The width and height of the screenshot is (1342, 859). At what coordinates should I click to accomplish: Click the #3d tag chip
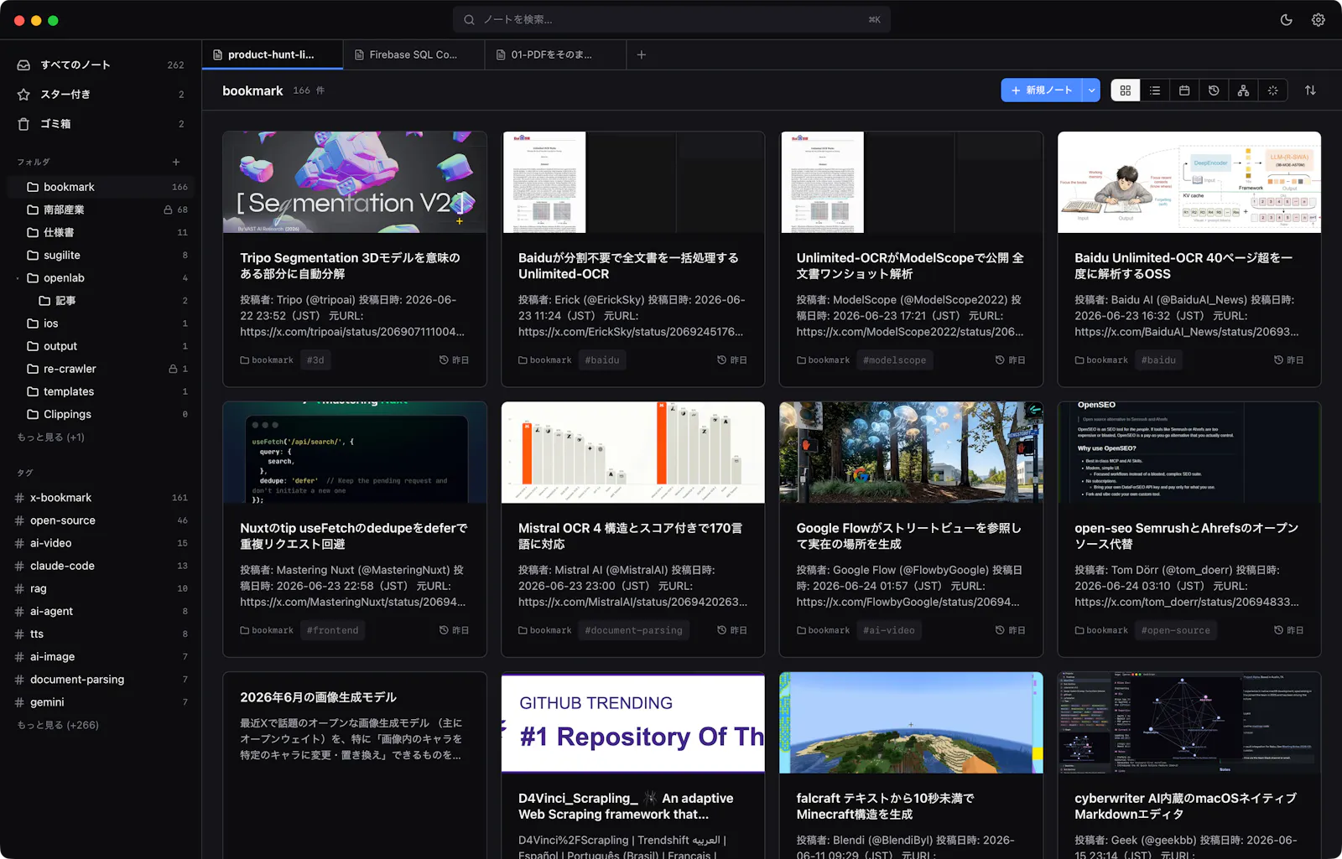(315, 360)
